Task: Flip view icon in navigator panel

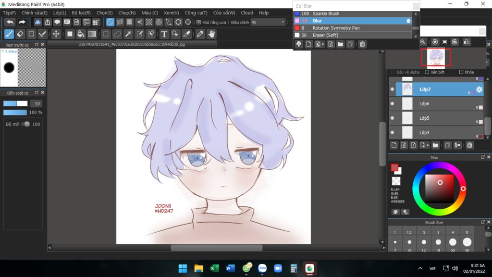Action: point(467,42)
